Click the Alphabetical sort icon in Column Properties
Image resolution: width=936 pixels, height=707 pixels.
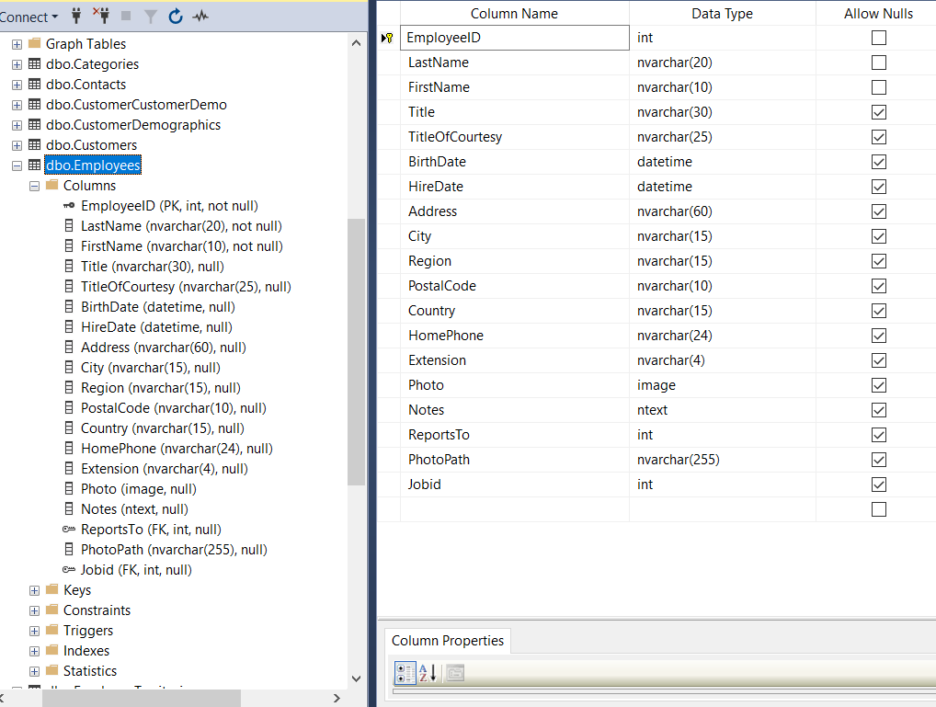pyautogui.click(x=428, y=673)
